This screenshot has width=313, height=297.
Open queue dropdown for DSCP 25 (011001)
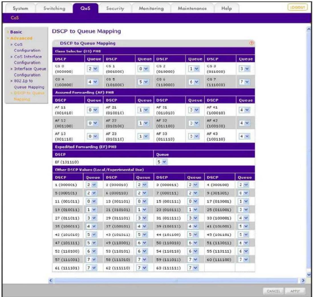tap(243, 210)
